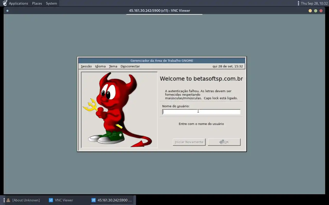Click the About Unknown taskbar icon
The height and width of the screenshot is (205, 329).
[x=8, y=200]
